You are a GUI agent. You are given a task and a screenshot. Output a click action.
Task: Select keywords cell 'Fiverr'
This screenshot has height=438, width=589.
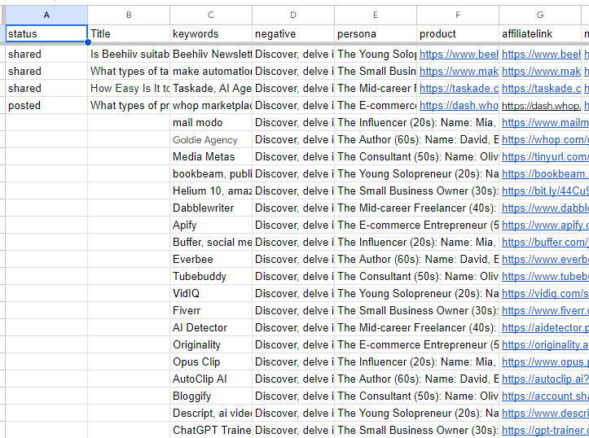point(211,310)
